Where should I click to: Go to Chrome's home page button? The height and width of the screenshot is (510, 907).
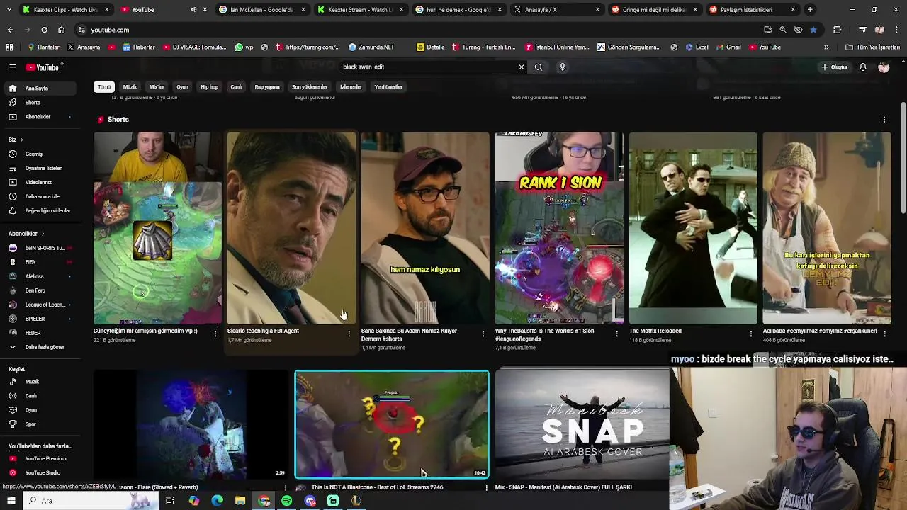pos(61,30)
